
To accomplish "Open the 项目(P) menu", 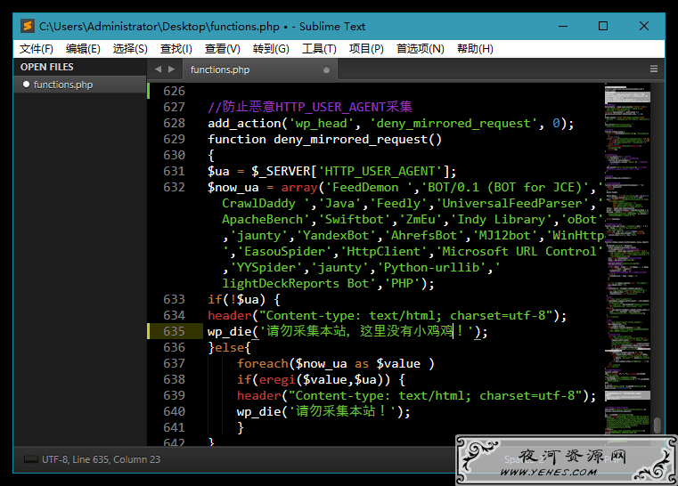I will point(366,49).
